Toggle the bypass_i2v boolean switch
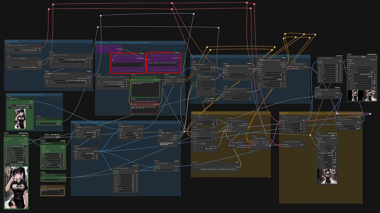 pos(49,124)
